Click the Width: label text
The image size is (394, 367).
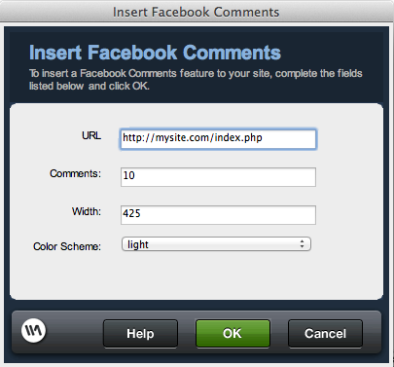click(x=87, y=211)
